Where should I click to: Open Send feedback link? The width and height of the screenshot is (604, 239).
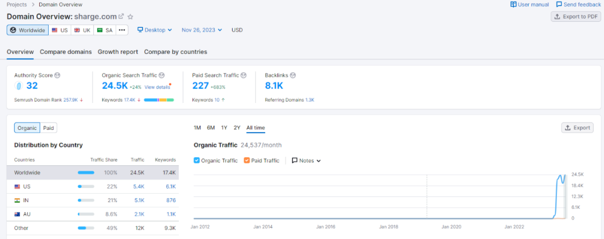(x=579, y=4)
